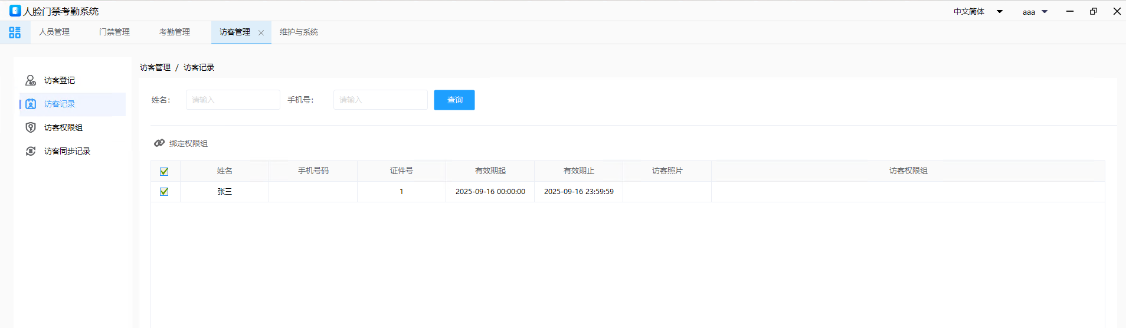
Task: Select the 维护与系统 tab
Action: [299, 32]
